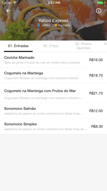The image size is (107, 191).
Task: Select Cogumelo na Manteiga com Frutos do Mar
Action: coord(53,93)
